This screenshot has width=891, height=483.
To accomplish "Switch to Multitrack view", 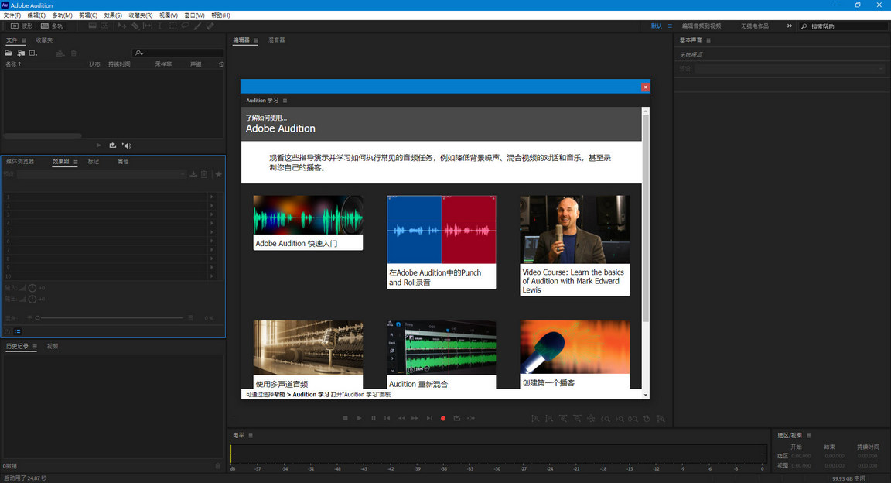I will (x=52, y=26).
